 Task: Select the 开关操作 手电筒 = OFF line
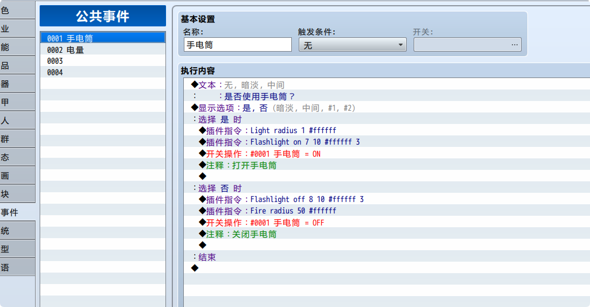pos(387,223)
